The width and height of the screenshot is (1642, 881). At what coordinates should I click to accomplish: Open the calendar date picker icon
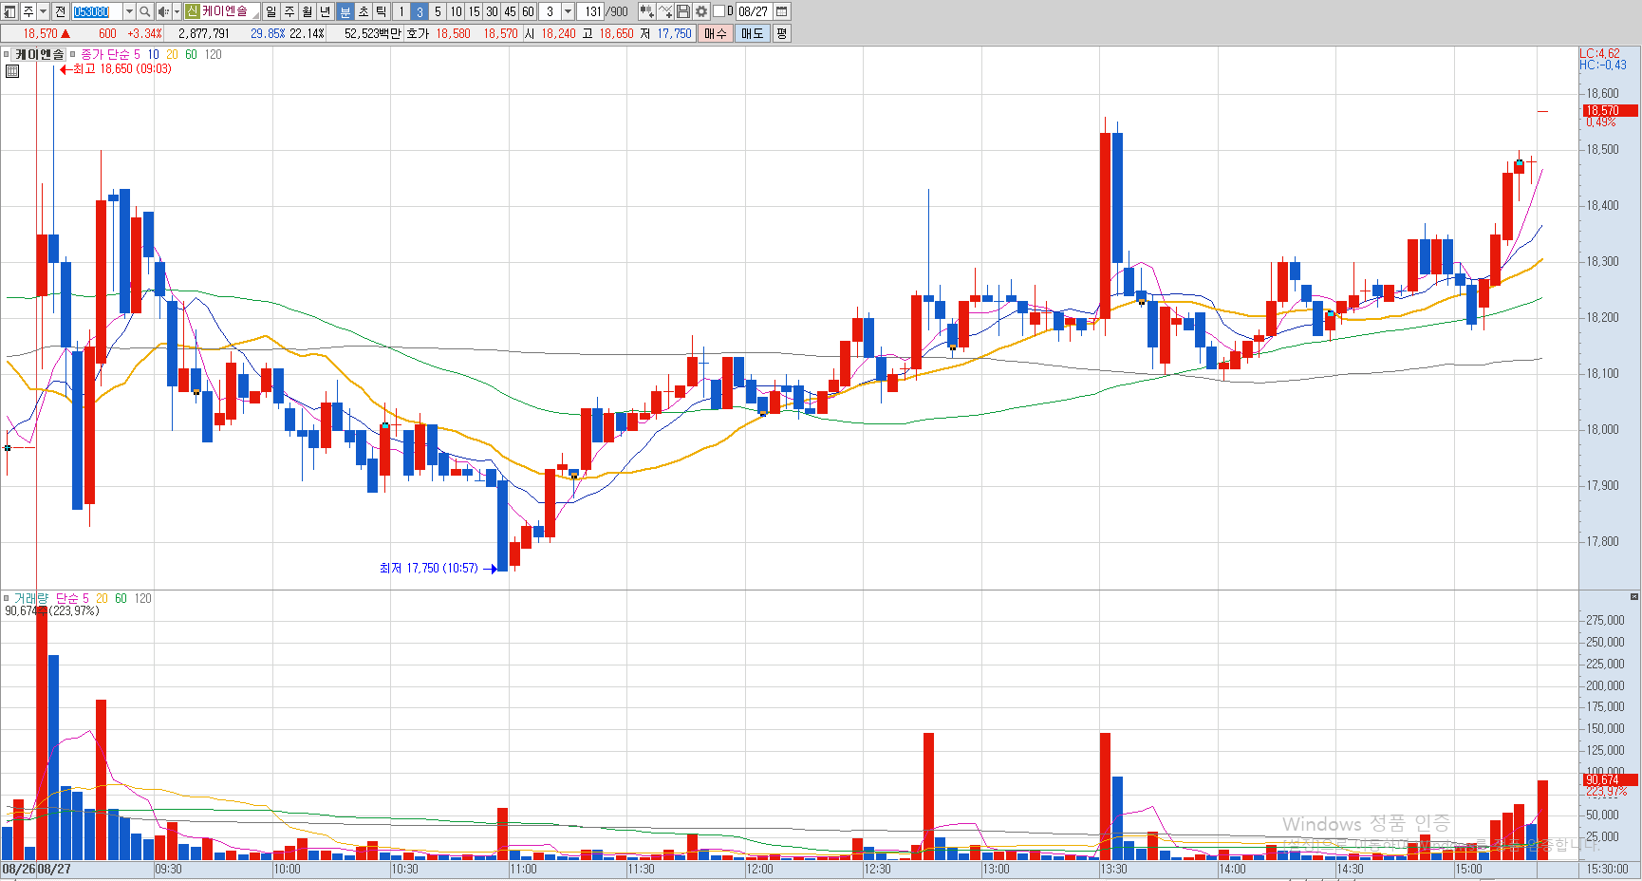[x=782, y=11]
